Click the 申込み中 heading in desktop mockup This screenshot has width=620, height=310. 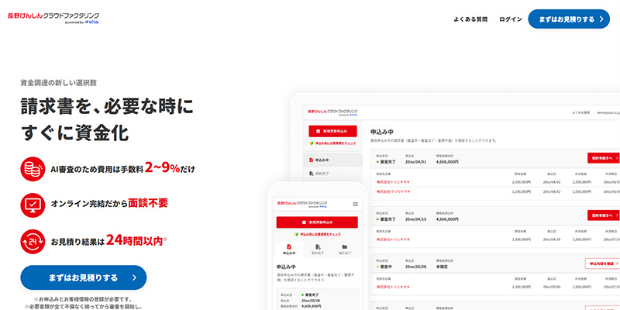pyautogui.click(x=382, y=132)
